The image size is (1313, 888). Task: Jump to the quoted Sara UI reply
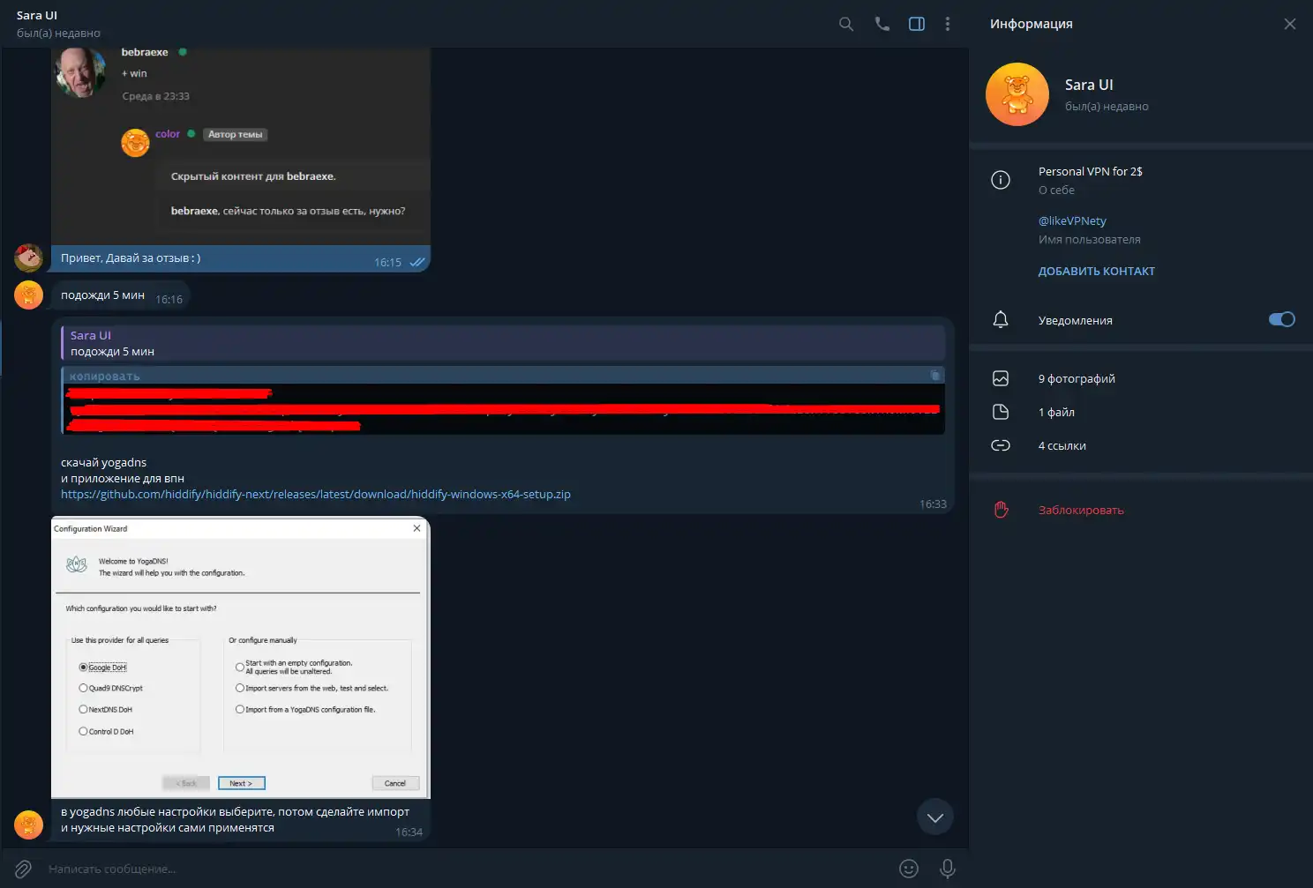pyautogui.click(x=503, y=343)
